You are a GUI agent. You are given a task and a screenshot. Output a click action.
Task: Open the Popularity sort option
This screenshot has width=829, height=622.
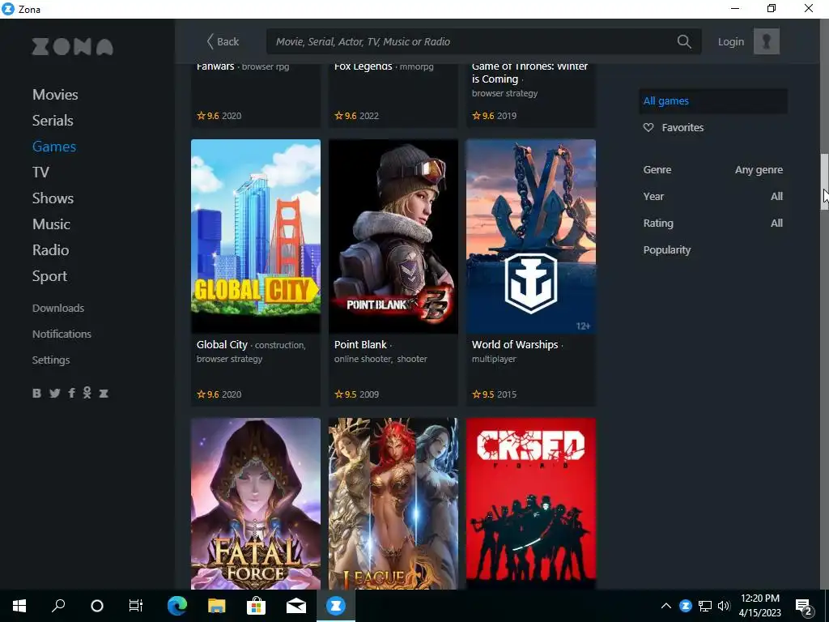click(x=667, y=249)
